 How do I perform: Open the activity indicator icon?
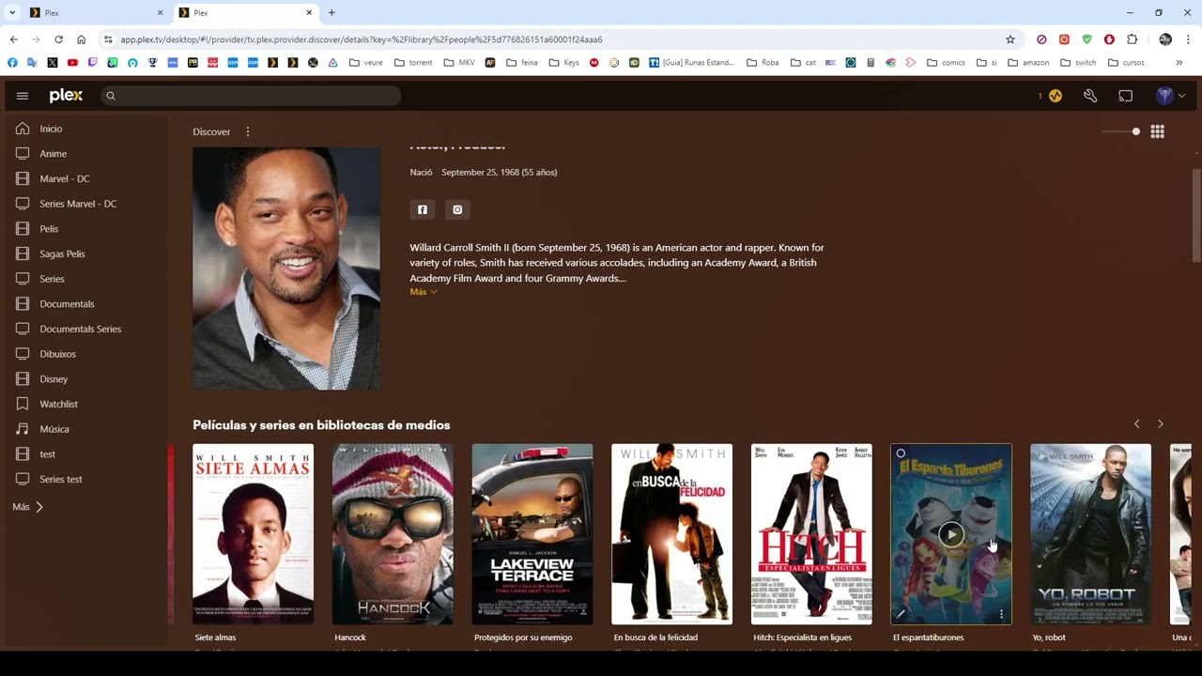point(1055,96)
